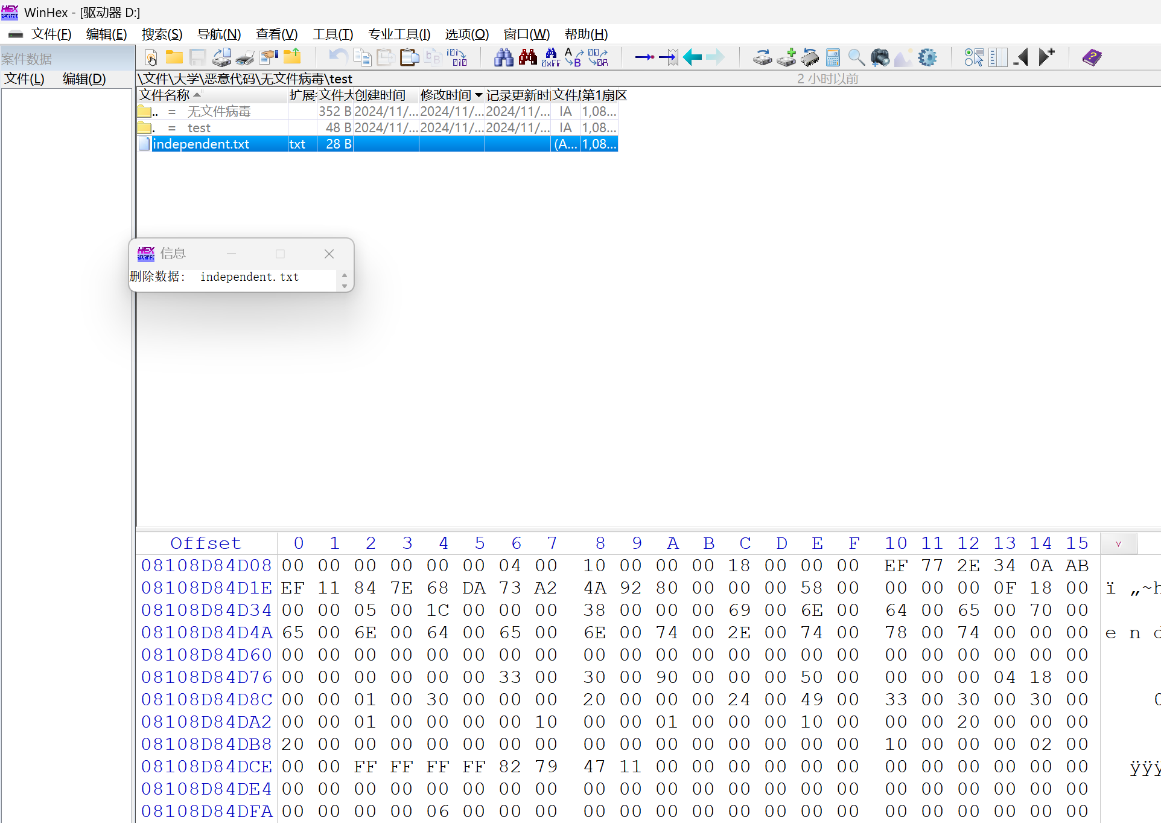Click the text column dropdown in hex header
Viewport: 1161px width, 823px height.
[1119, 544]
